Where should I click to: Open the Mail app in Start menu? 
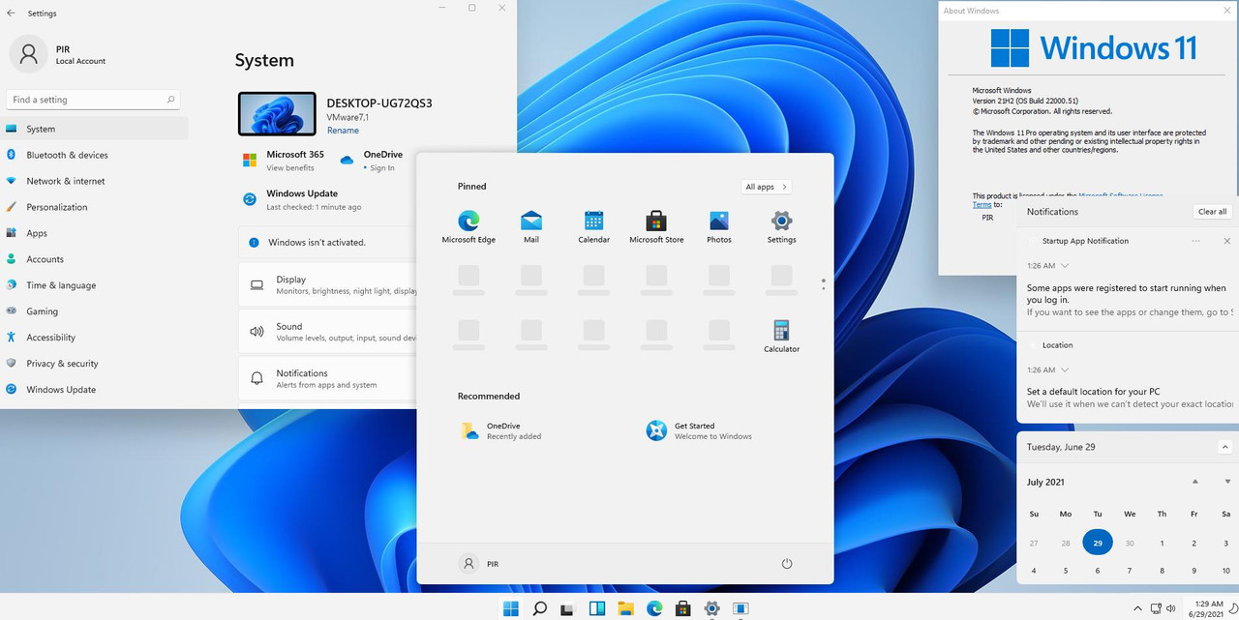coord(531,226)
